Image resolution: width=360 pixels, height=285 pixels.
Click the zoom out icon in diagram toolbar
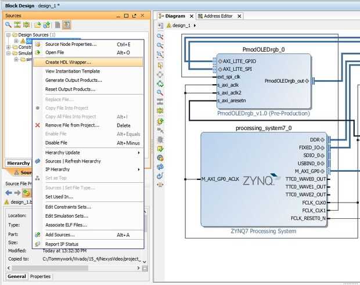coord(160,45)
